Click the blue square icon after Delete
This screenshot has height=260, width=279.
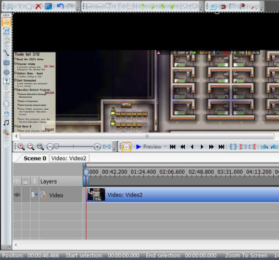coord(48,7)
